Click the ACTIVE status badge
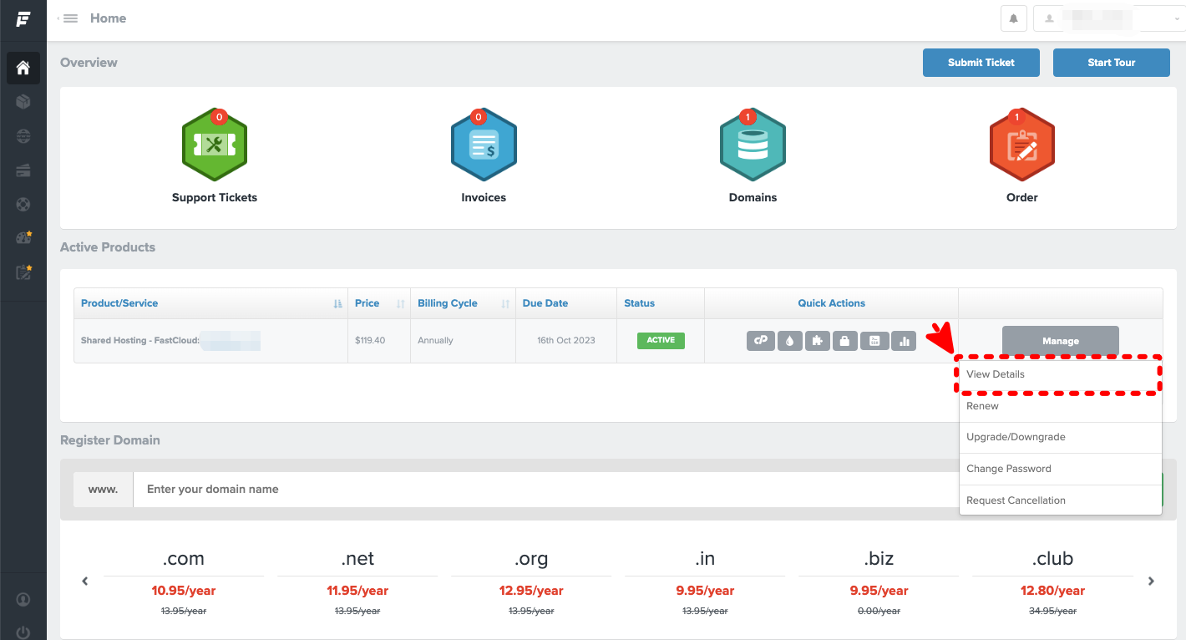Image resolution: width=1186 pixels, height=640 pixels. [x=661, y=340]
